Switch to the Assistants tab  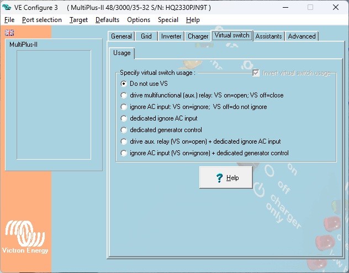[x=268, y=36]
